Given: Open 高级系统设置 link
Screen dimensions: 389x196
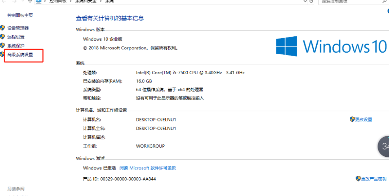Looking at the screenshot, I should tap(20, 55).
